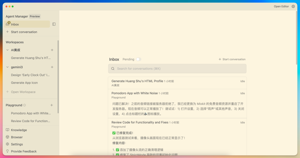Toggle the sidebar panel icon
Viewport: 300px width, 158px height.
click(x=54, y=24)
